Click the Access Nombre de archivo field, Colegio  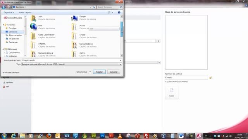(x=186, y=78)
